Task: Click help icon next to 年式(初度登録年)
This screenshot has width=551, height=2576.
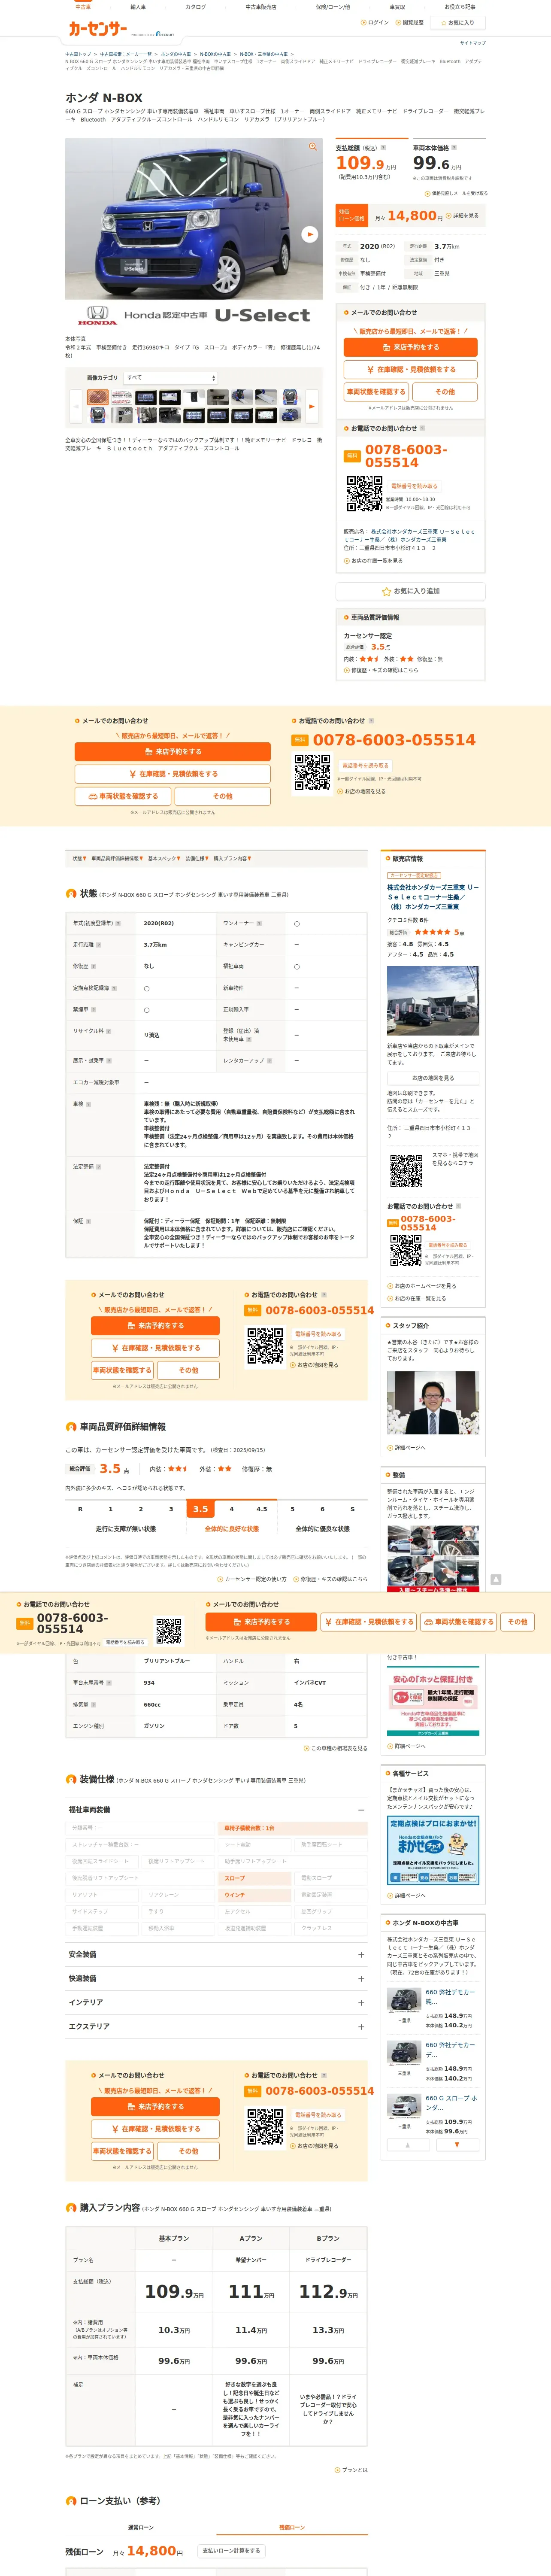Action: tap(118, 923)
